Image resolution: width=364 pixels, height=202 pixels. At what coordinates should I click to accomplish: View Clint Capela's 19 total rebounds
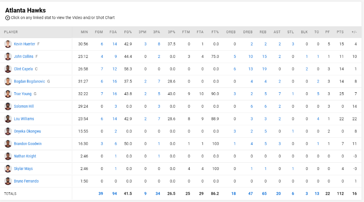[x=265, y=69]
